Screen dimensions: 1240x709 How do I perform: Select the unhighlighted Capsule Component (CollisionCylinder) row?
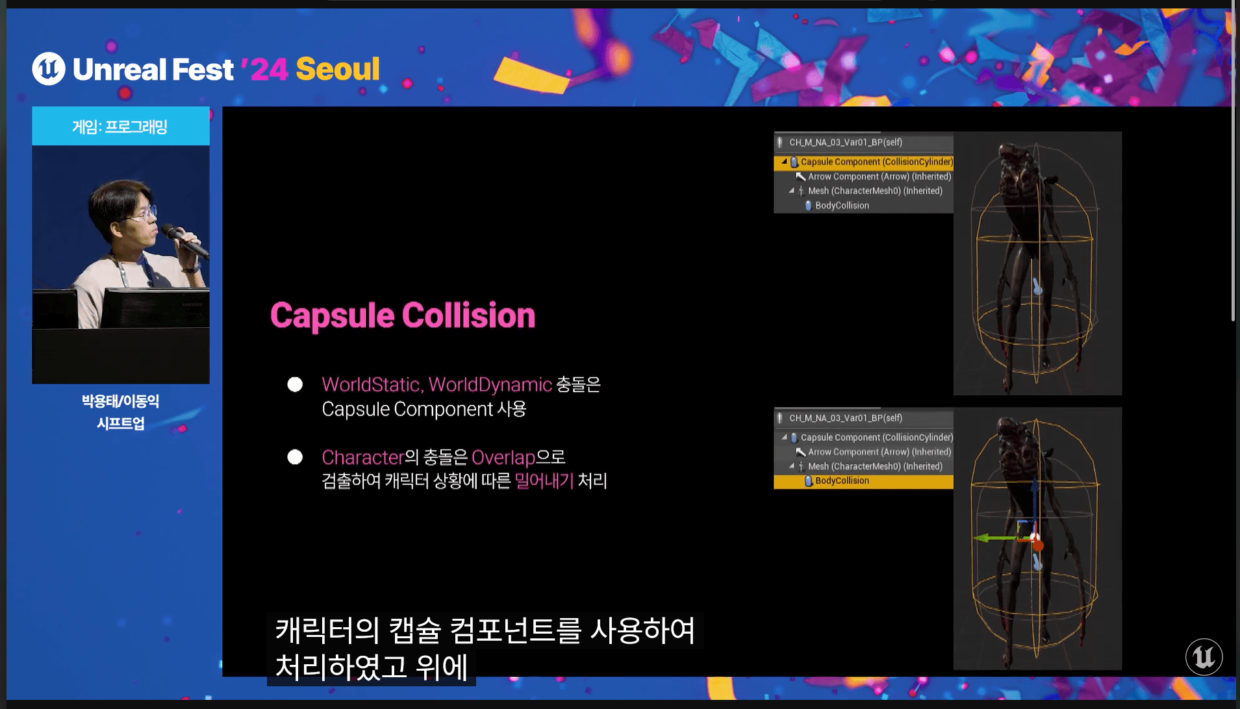click(x=876, y=438)
